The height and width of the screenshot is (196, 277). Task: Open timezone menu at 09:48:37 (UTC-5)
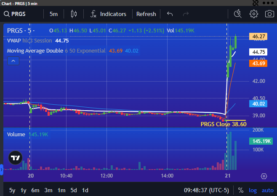[206, 191]
